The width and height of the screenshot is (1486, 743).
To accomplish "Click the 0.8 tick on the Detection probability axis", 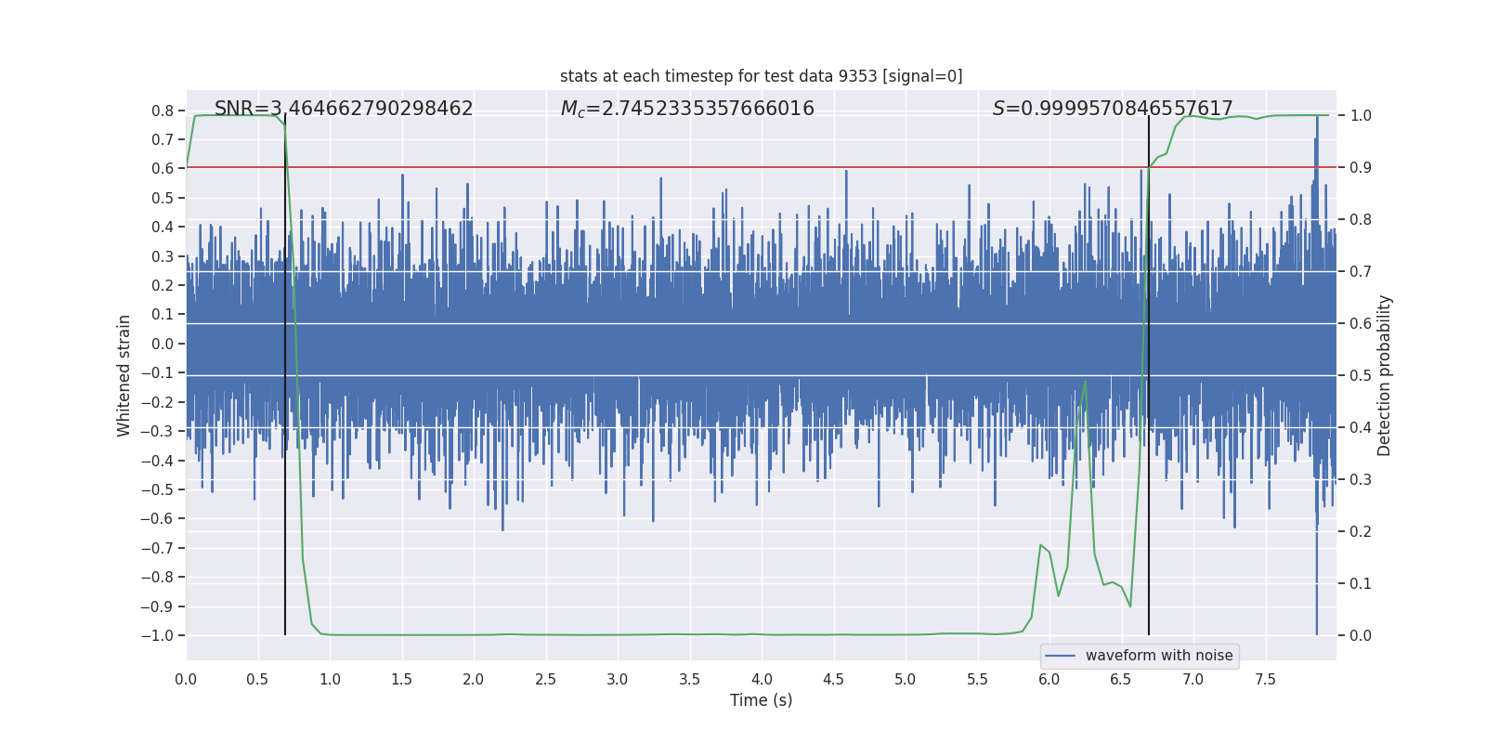I will (x=1361, y=220).
